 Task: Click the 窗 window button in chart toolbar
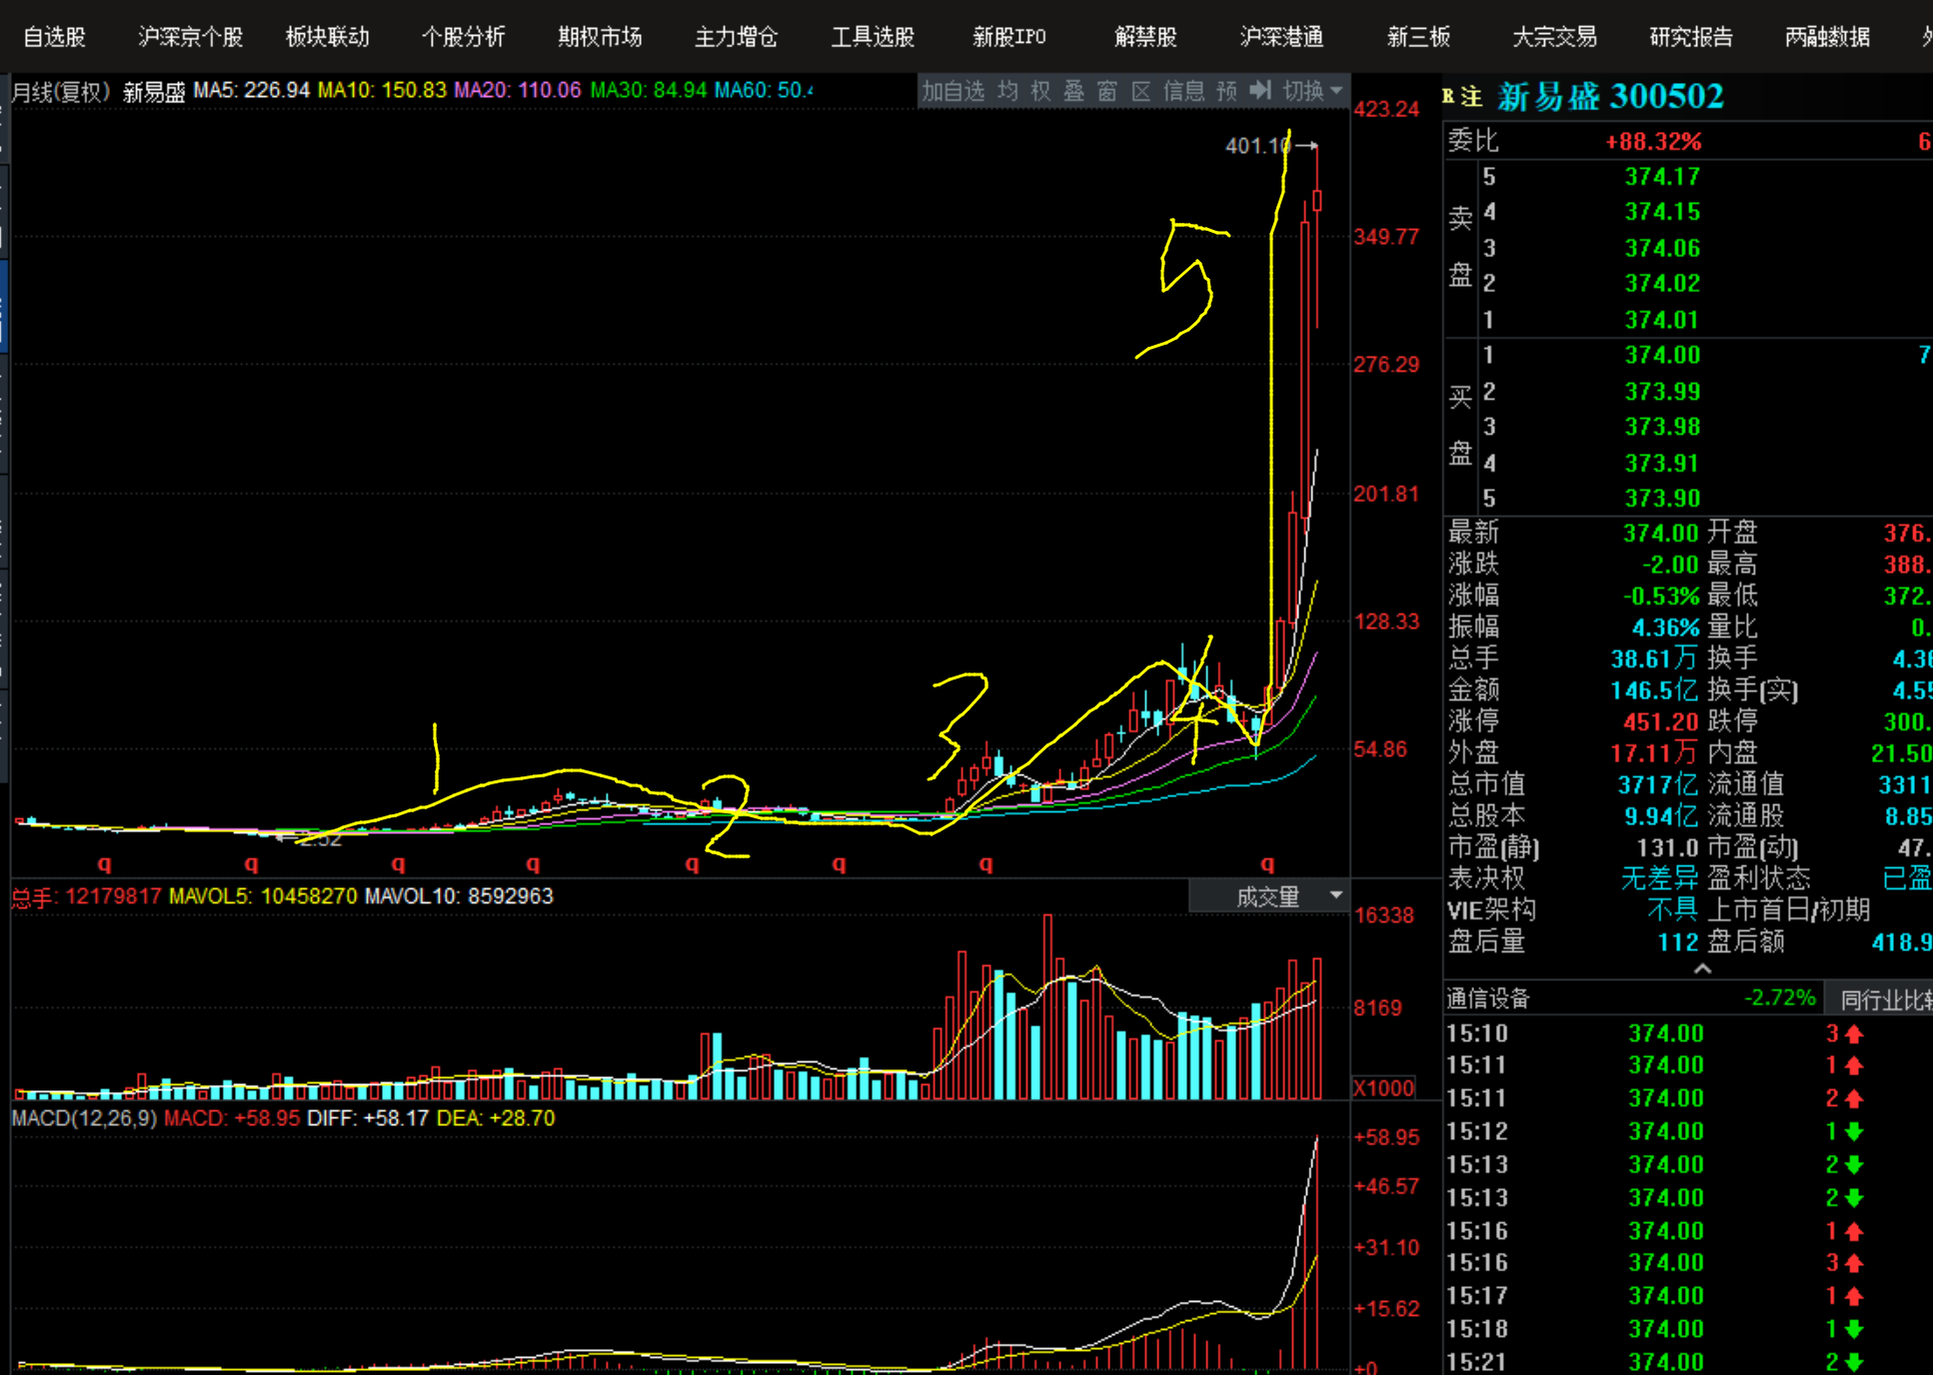1106,91
